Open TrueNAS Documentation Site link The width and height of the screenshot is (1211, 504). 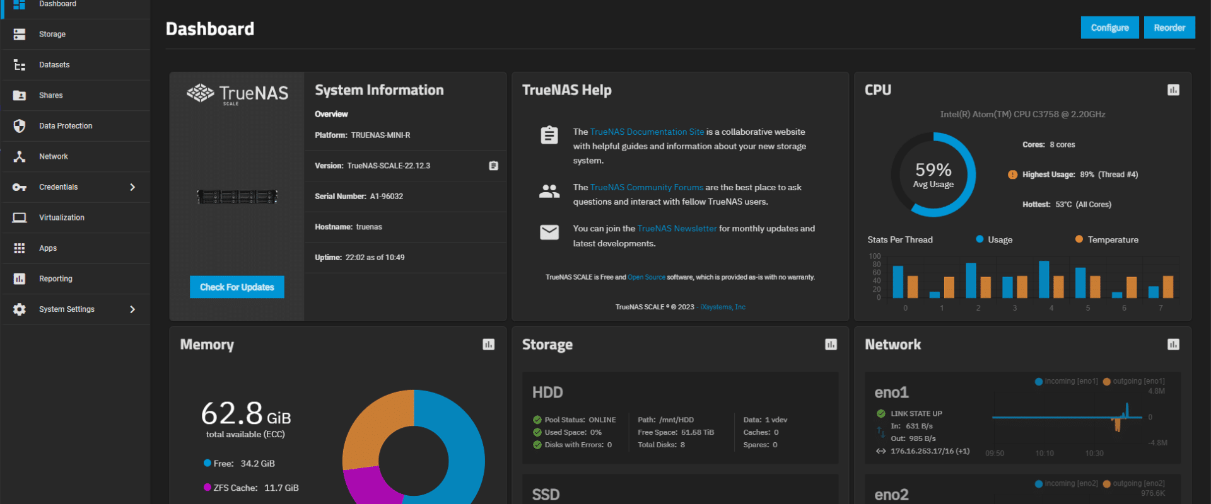tap(646, 132)
